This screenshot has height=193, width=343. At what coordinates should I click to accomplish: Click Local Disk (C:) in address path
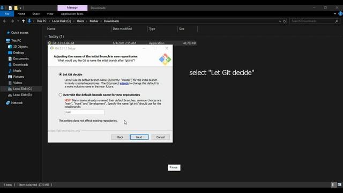62,21
